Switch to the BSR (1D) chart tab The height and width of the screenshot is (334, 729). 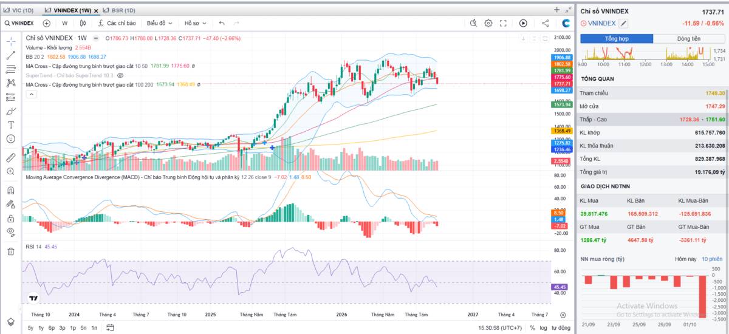(120, 10)
